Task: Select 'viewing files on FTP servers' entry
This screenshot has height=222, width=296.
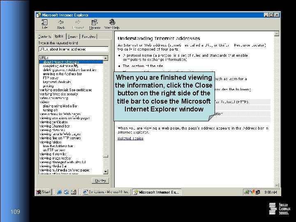Action: click(60, 138)
